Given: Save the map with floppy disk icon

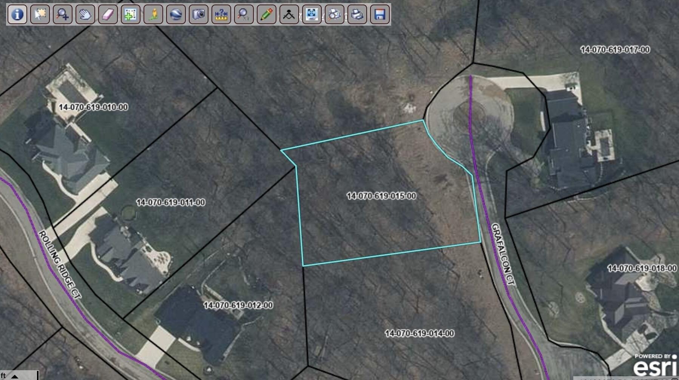Looking at the screenshot, I should (x=380, y=14).
